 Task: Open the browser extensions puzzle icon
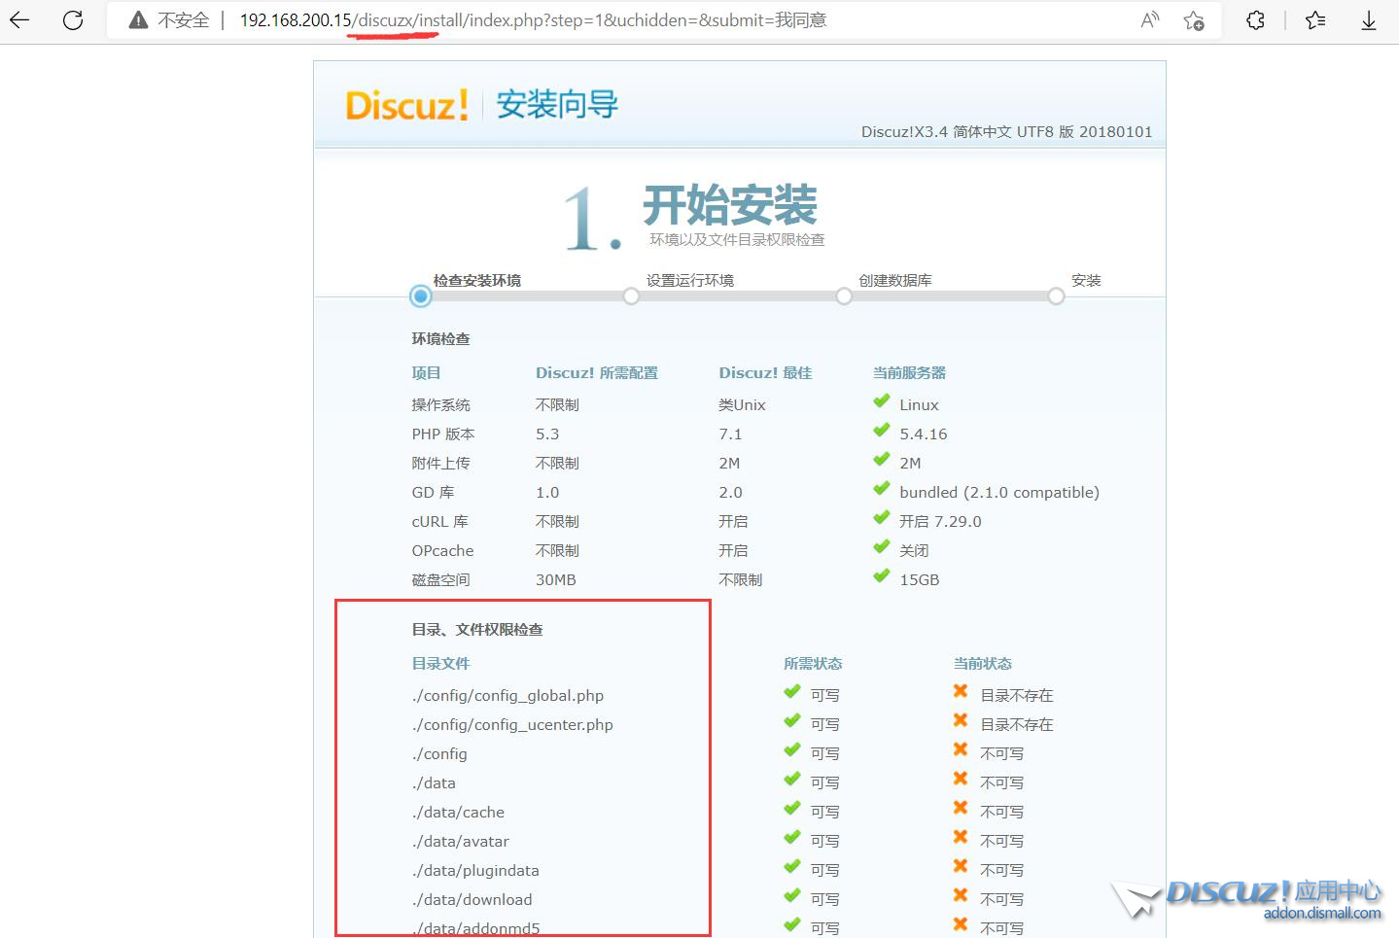(x=1255, y=20)
